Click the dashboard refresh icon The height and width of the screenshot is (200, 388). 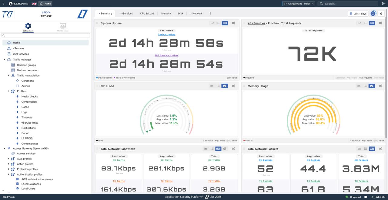pyautogui.click(x=373, y=14)
